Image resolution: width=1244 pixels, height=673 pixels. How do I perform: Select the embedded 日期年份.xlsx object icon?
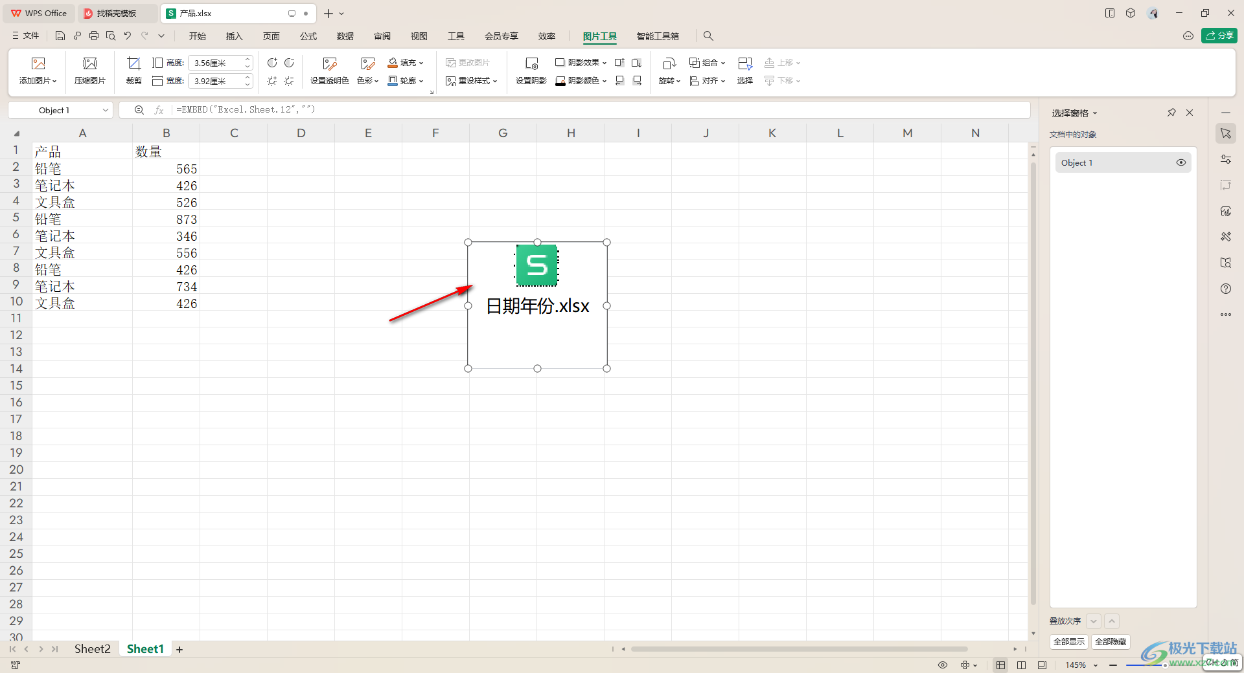[537, 265]
